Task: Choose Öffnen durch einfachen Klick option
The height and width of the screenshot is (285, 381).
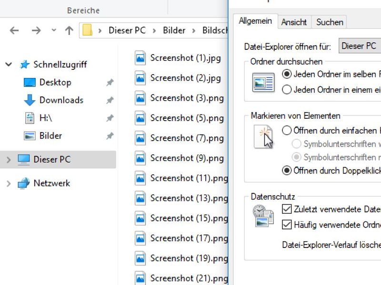Action: 287,130
